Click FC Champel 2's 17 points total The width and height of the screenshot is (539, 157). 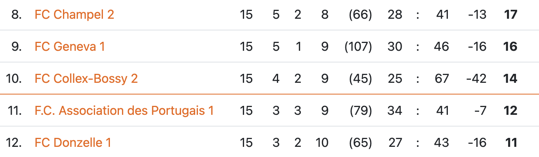(511, 15)
